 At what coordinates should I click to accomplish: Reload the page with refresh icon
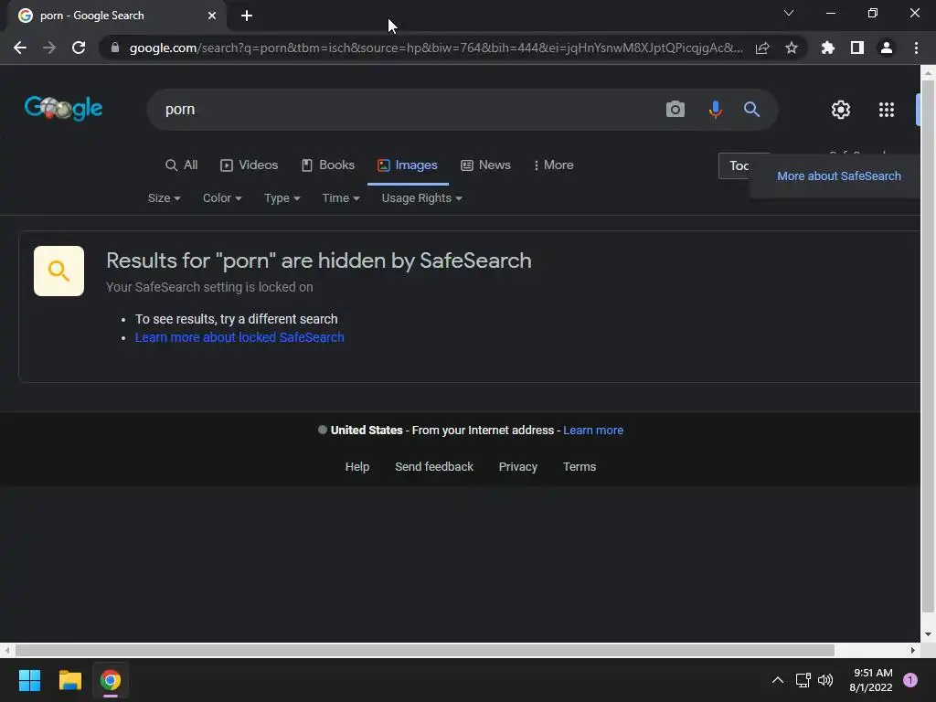click(x=79, y=48)
